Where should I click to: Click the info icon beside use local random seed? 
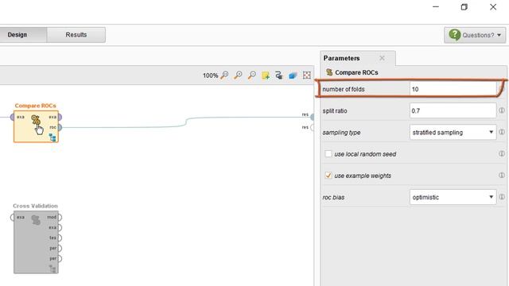pyautogui.click(x=502, y=153)
